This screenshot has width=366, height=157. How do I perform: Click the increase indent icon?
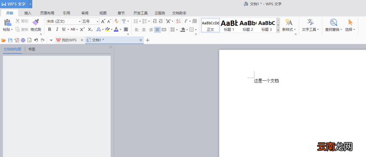[161, 21]
